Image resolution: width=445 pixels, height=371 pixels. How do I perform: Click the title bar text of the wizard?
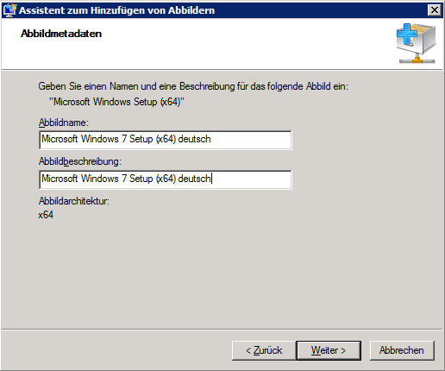coord(116,10)
